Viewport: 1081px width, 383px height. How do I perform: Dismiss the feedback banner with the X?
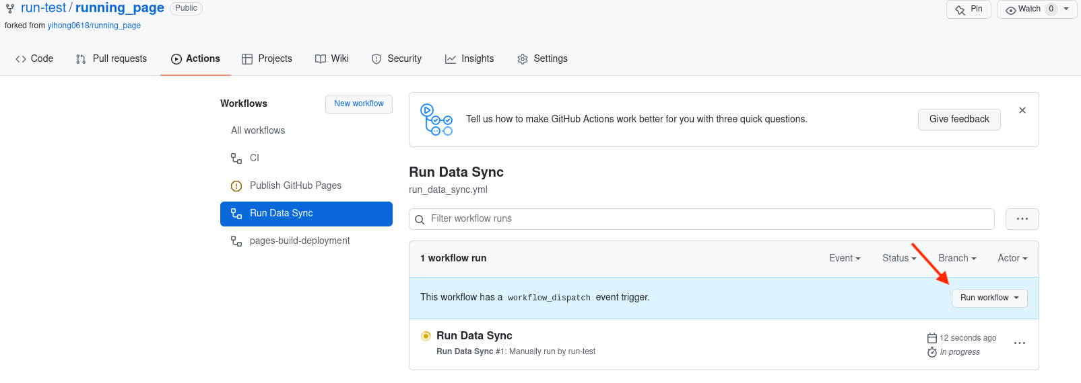coord(1022,110)
